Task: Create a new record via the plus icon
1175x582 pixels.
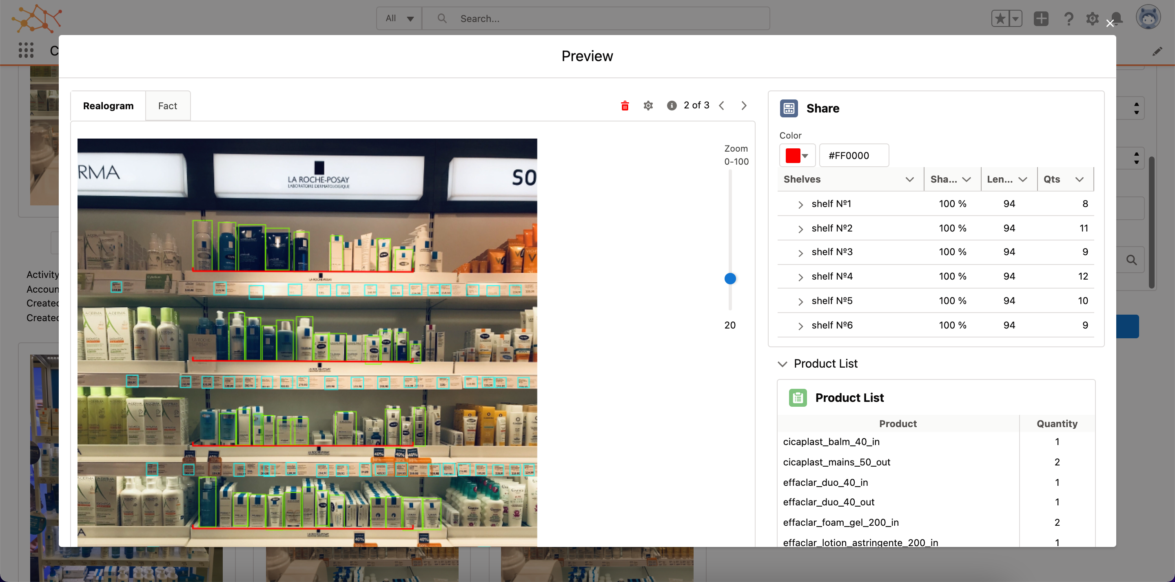Action: pos(1041,18)
